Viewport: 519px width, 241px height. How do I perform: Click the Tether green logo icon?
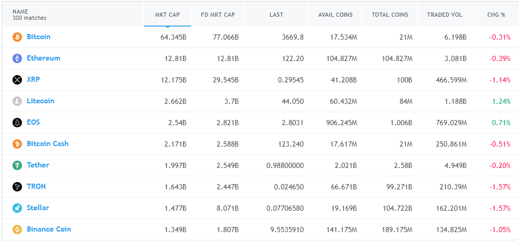pyautogui.click(x=17, y=165)
